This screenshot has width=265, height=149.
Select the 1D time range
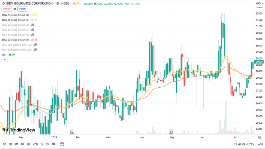click(5, 144)
